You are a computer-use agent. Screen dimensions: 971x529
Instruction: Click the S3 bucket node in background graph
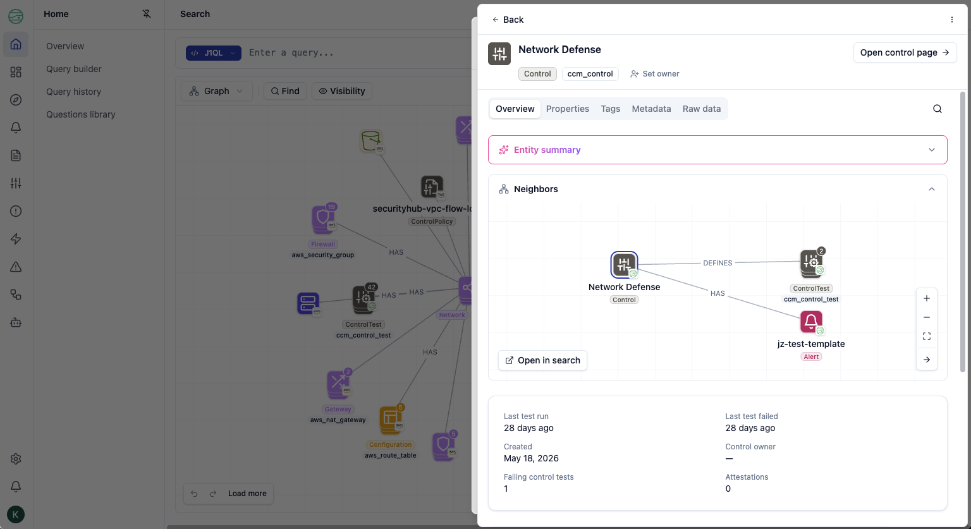tap(371, 140)
